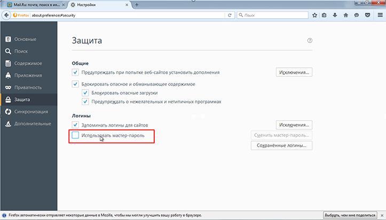Click the help question mark icon
386x220 pixels.
pyautogui.click(x=310, y=41)
